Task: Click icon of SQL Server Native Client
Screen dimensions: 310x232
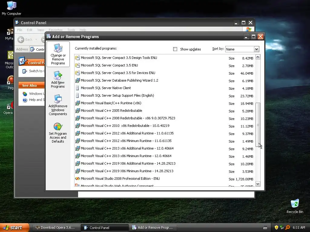Action: coord(77,88)
